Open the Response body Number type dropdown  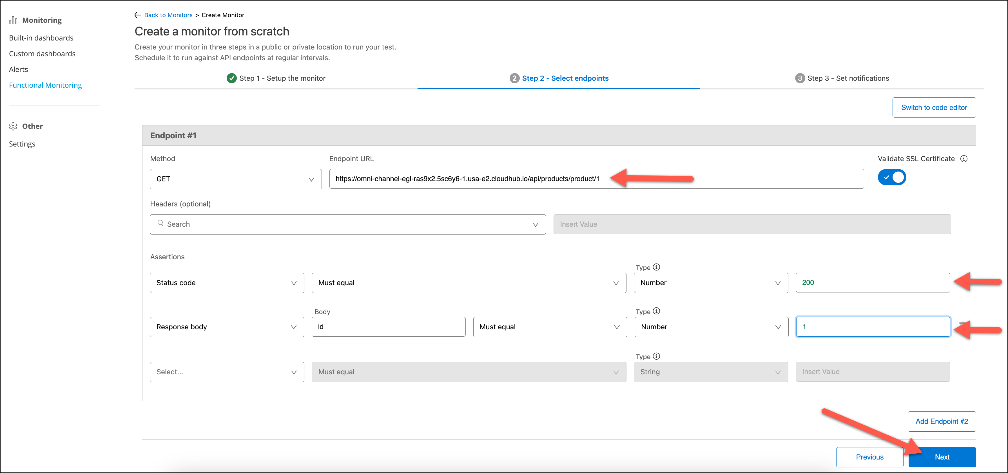point(711,327)
